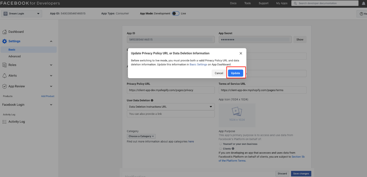This screenshot has width=367, height=177.
Task: Expand the Alerts section
Action: click(x=51, y=76)
